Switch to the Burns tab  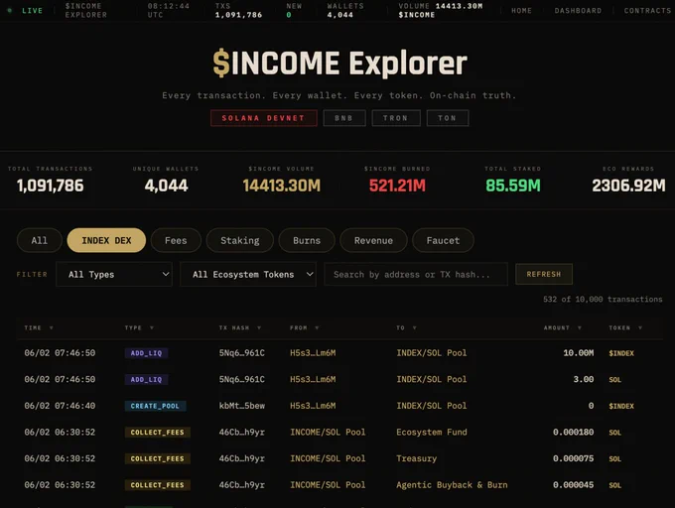coord(307,240)
